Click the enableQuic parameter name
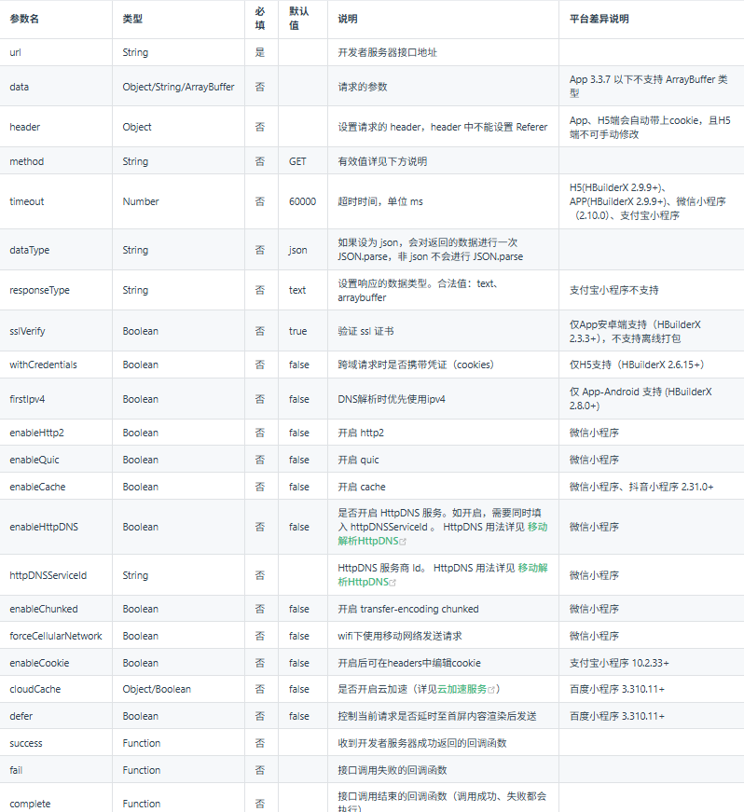This screenshot has height=812, width=744. point(34,460)
